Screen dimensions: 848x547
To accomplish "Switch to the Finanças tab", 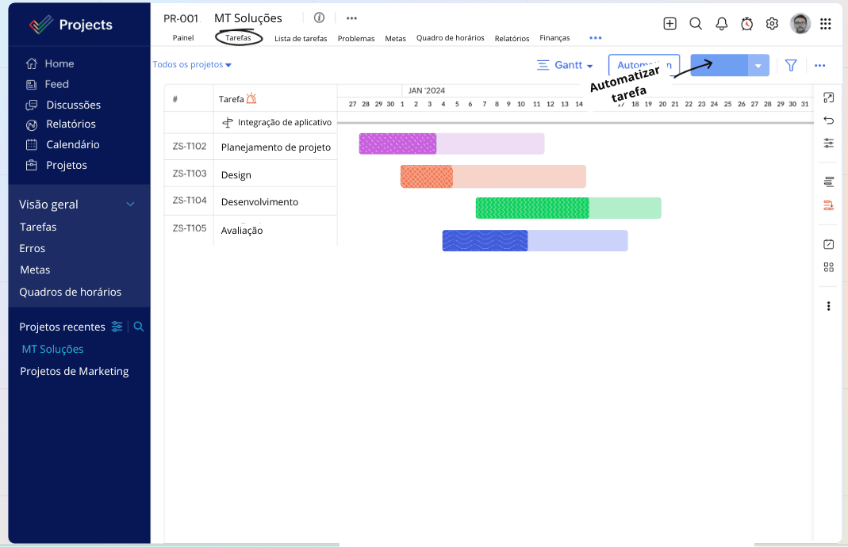I will [x=554, y=38].
